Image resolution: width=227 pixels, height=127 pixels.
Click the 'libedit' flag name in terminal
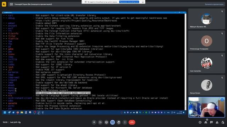click(13, 80)
